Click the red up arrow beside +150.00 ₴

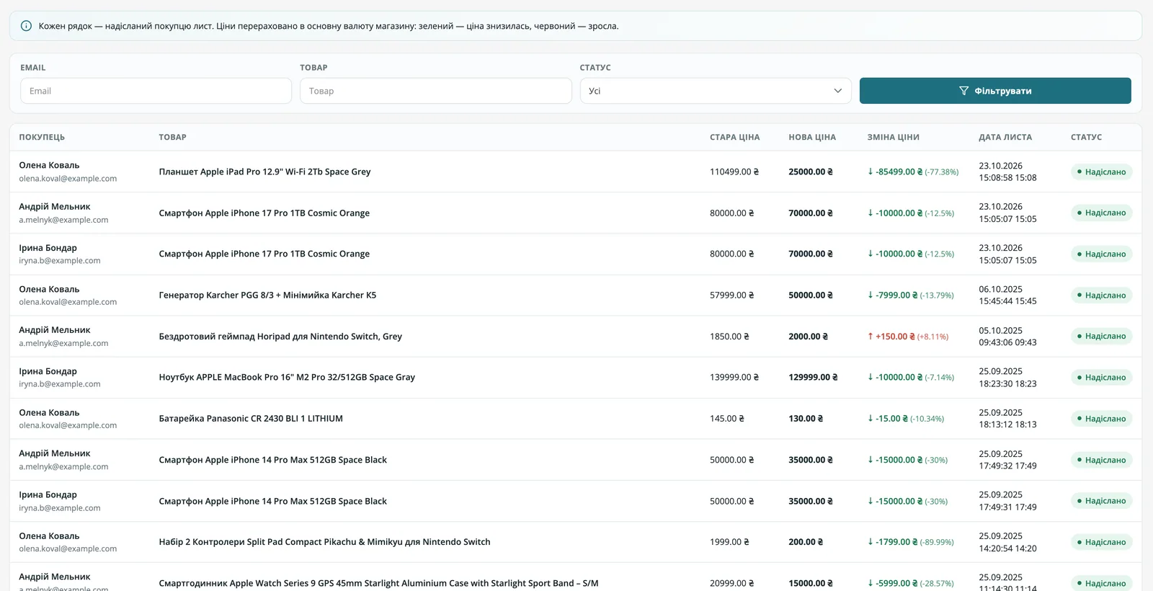(871, 337)
